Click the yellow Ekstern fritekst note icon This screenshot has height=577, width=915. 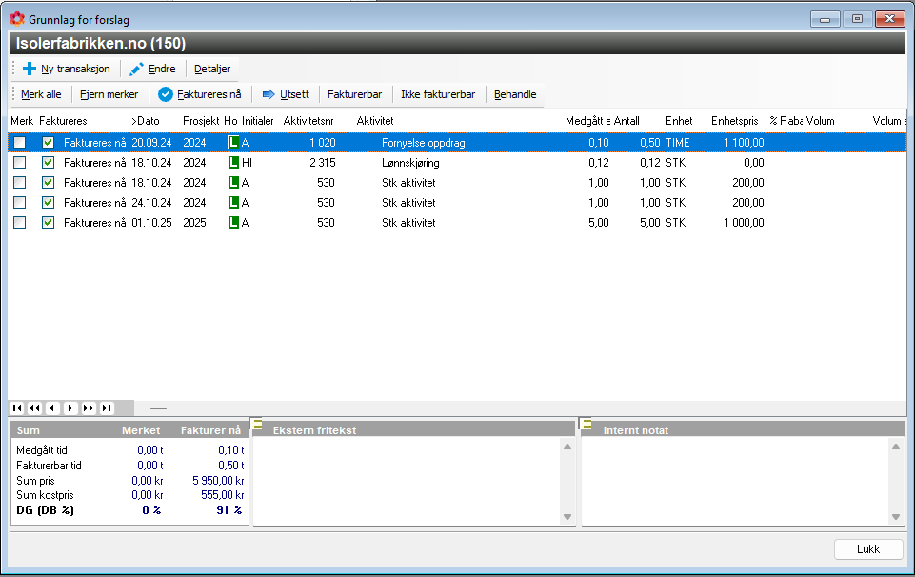click(258, 425)
